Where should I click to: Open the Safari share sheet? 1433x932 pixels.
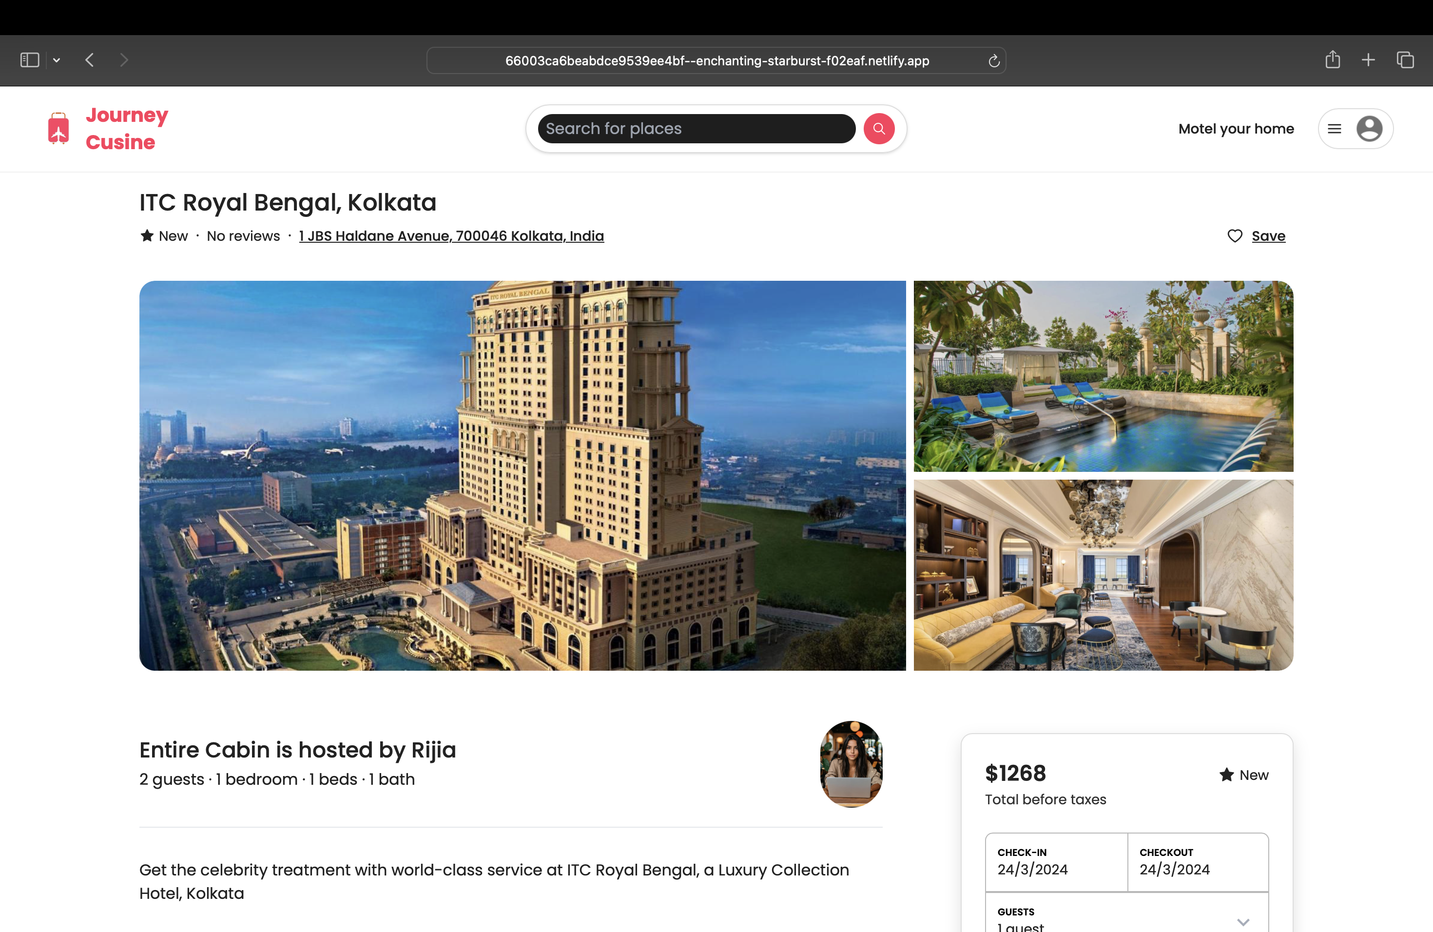click(x=1333, y=59)
